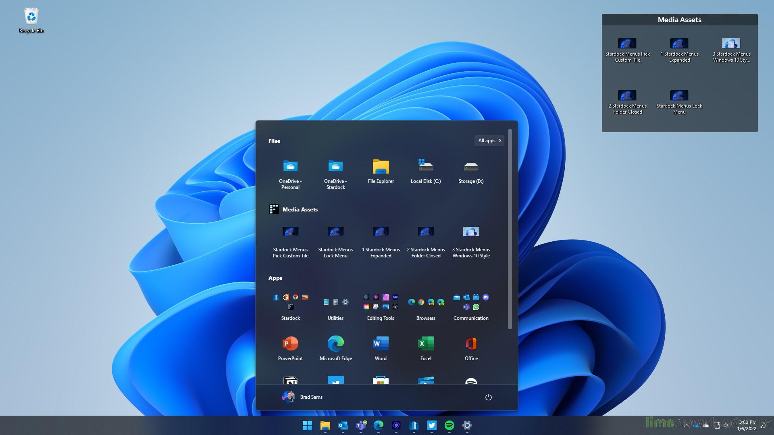Open the Brad Sams user account menu
Viewport: 774px width, 435px height.
(302, 397)
